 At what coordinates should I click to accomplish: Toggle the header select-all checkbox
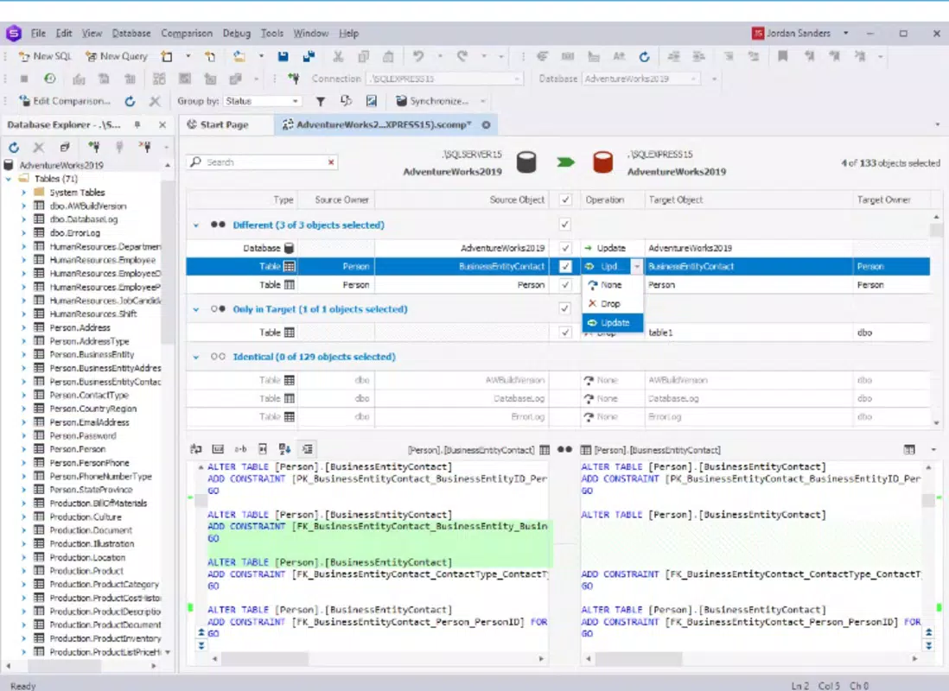[x=565, y=200]
